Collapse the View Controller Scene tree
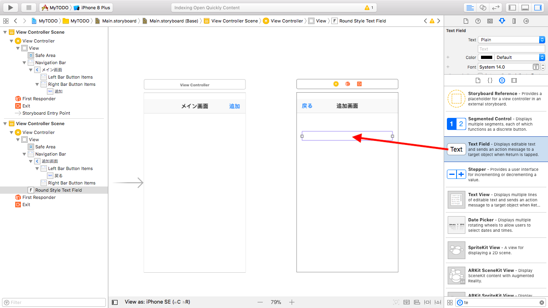 [5, 32]
